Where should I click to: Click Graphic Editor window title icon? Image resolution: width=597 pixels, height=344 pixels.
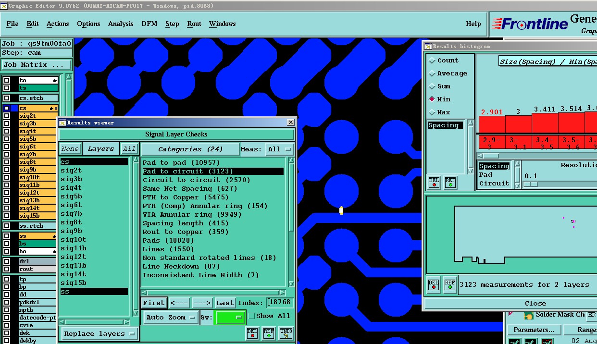(x=4, y=6)
